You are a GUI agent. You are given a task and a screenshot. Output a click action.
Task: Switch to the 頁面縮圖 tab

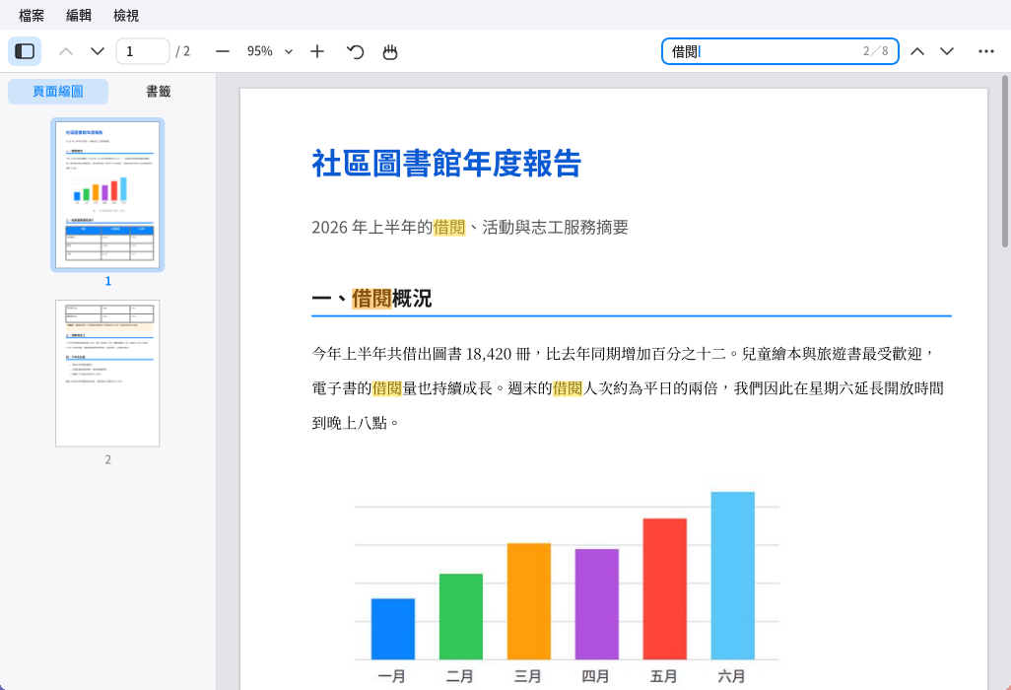coord(58,91)
